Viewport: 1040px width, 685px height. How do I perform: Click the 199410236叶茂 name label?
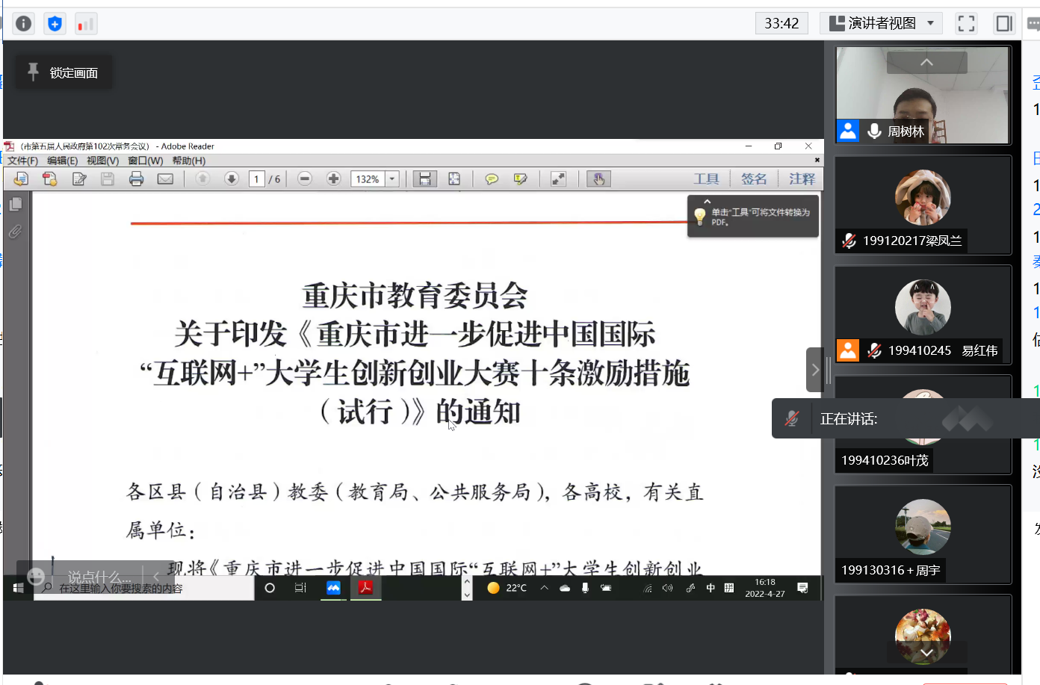click(x=885, y=460)
